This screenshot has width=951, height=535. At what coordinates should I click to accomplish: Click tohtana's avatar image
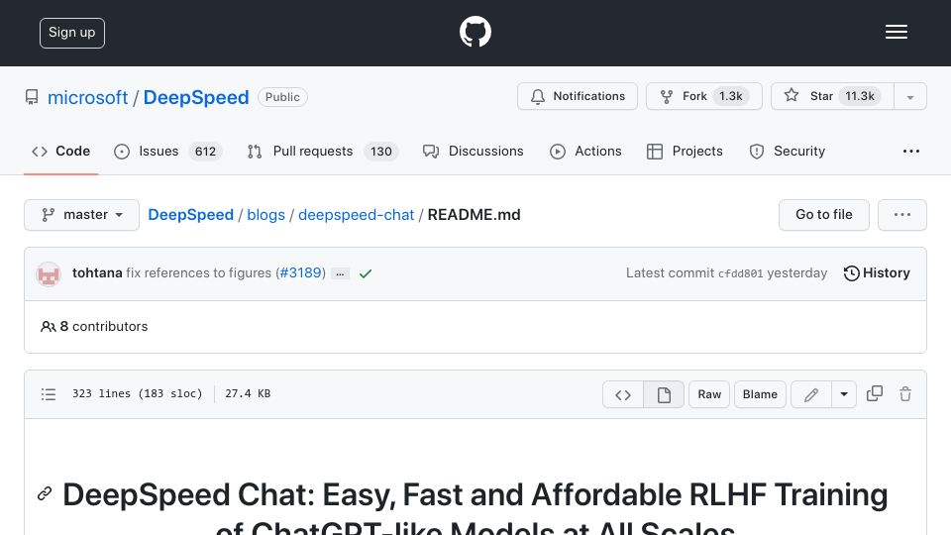point(49,273)
